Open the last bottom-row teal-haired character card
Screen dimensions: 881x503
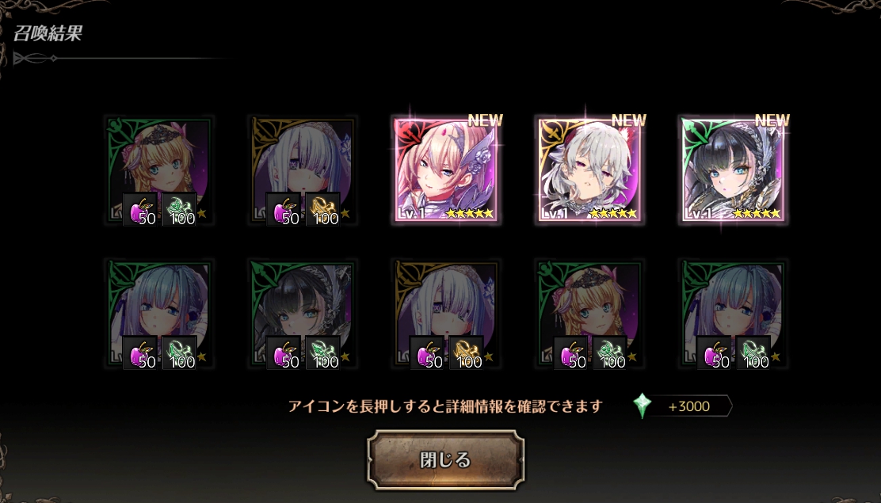pos(733,313)
